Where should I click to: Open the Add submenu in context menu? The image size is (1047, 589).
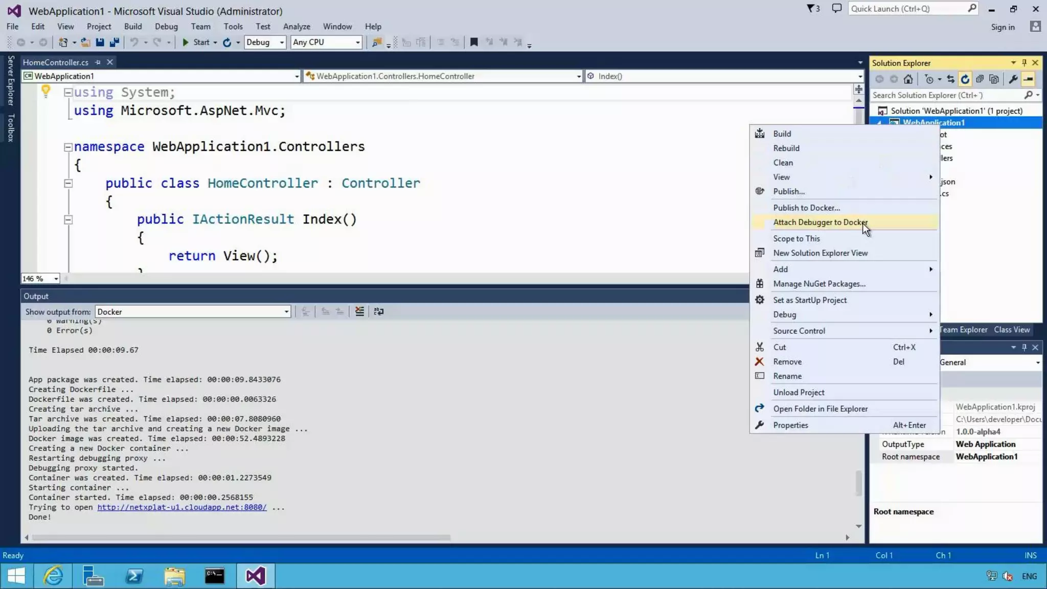845,269
